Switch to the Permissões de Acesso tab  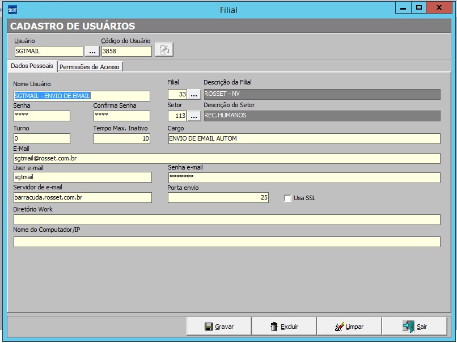[90, 67]
